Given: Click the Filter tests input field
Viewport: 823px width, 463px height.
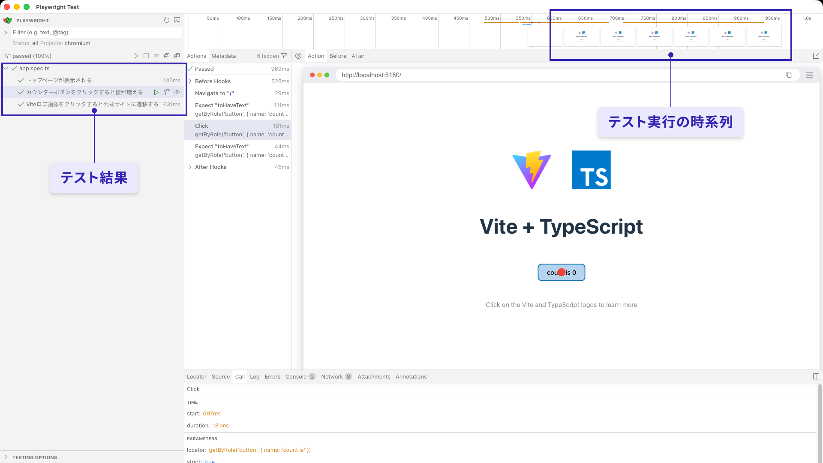Looking at the screenshot, I should 96,32.
